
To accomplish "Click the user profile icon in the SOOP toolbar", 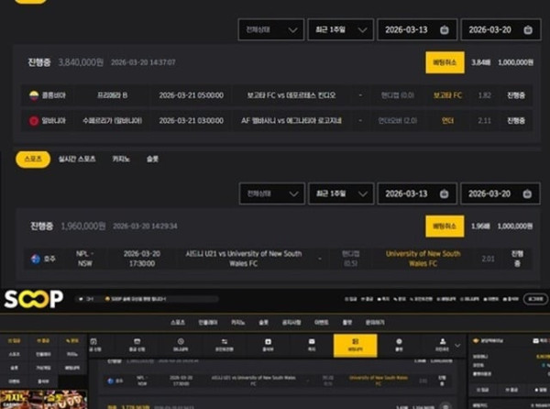I will tap(443, 341).
